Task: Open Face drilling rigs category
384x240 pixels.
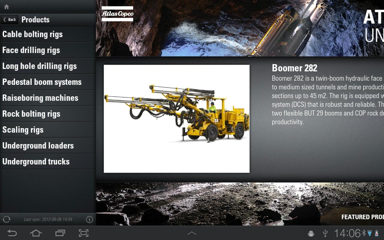Action: [48, 50]
